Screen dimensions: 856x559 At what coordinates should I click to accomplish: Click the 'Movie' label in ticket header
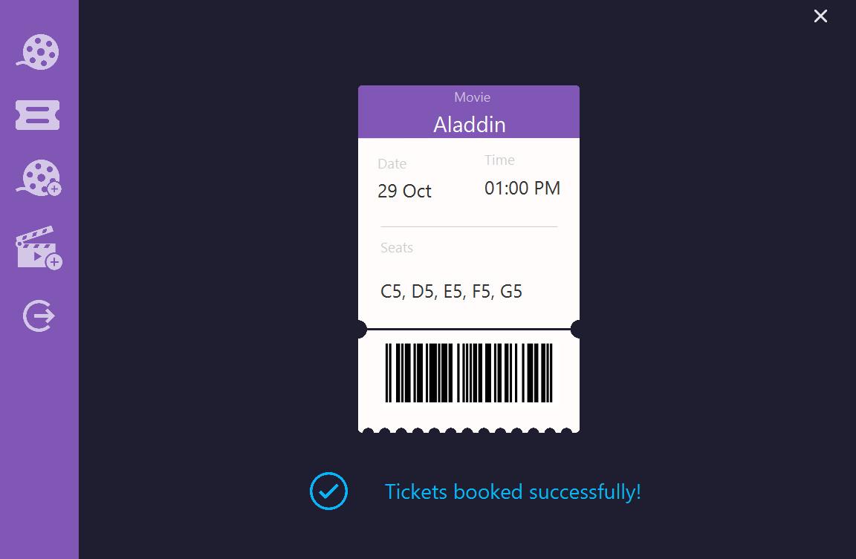pos(473,97)
